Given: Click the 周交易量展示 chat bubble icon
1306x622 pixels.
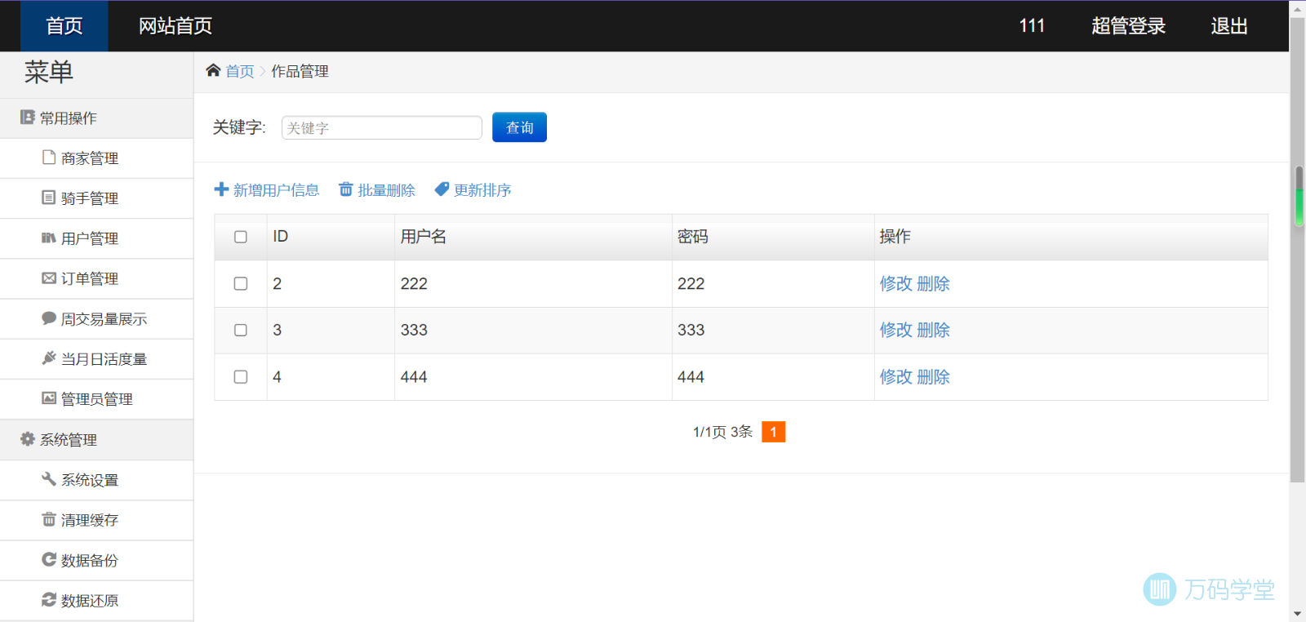Looking at the screenshot, I should [x=49, y=318].
